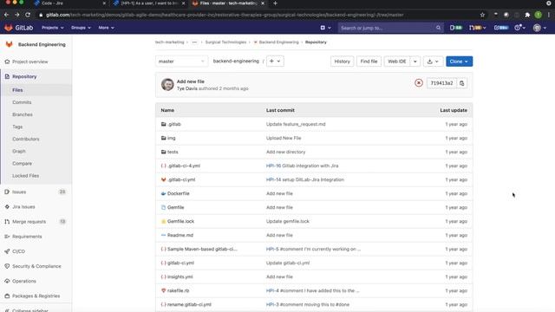
Task: Open Issues in sidebar
Action: tap(19, 192)
